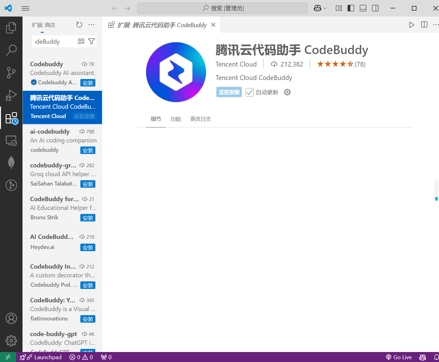Image resolution: width=439 pixels, height=362 pixels.
Task: Open notifications bell in status bar
Action: [436, 357]
